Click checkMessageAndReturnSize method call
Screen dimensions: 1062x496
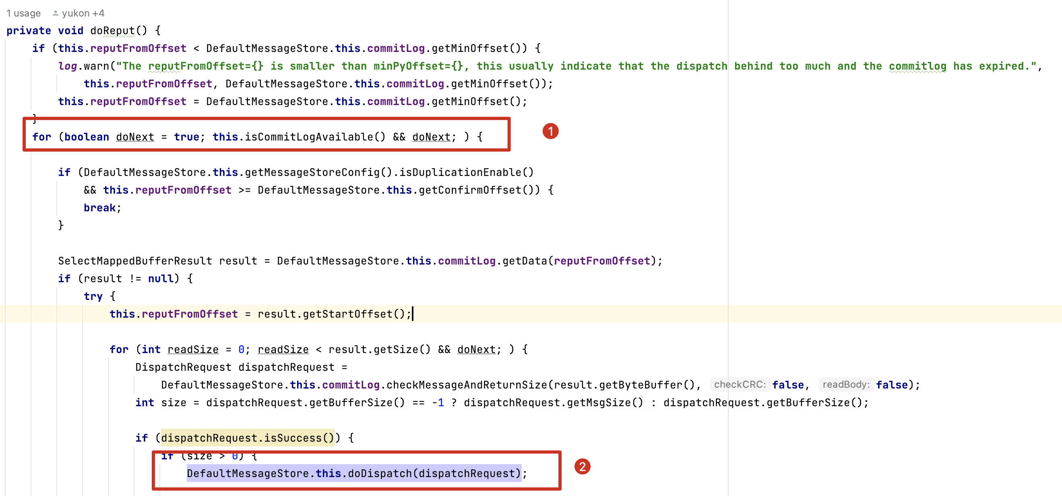tap(466, 384)
